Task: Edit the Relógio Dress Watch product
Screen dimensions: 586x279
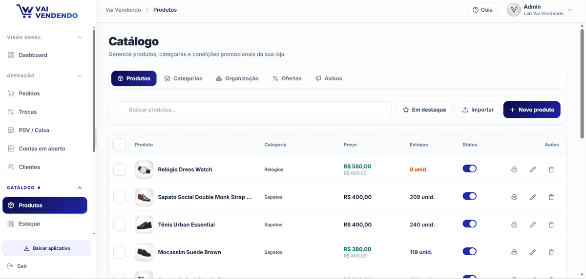Action: (x=533, y=169)
